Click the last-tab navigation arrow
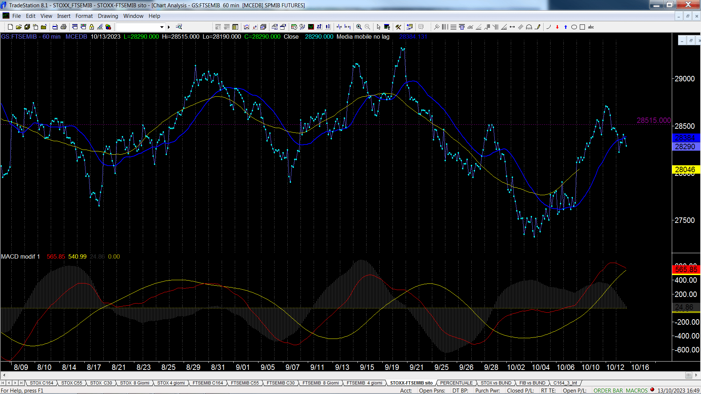This screenshot has height=394, width=701. click(x=21, y=383)
